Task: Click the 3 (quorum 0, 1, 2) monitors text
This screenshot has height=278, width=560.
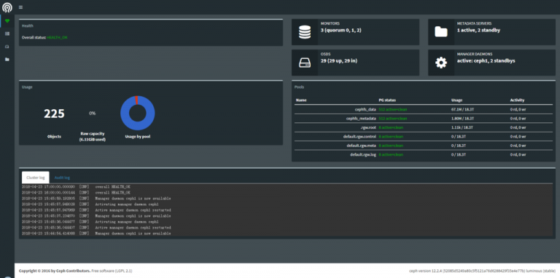Action: [x=341, y=31]
